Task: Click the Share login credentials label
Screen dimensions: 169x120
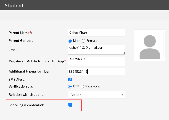Action: 27,105
